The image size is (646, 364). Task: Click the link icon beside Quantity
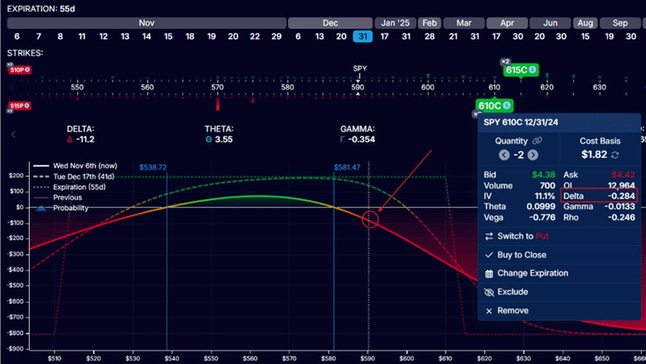click(x=537, y=141)
